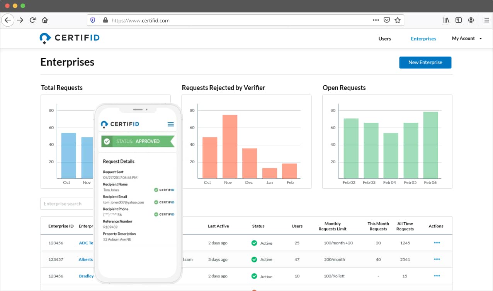The height and width of the screenshot is (291, 493).
Task: Click the CertifID logo in the site header
Action: coord(70,38)
